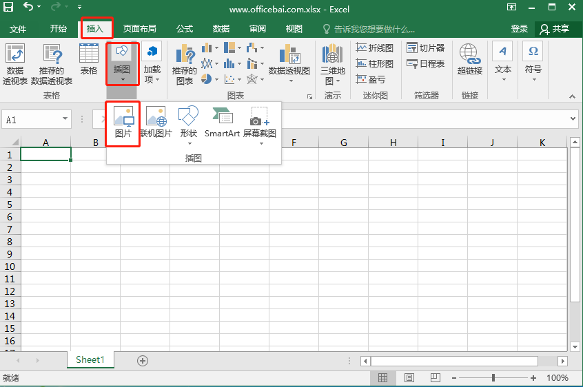Click the zoom slider handle
Image resolution: width=583 pixels, height=387 pixels.
tap(493, 378)
